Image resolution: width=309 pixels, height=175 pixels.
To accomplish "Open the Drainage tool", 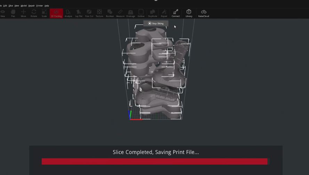I will [131, 14].
